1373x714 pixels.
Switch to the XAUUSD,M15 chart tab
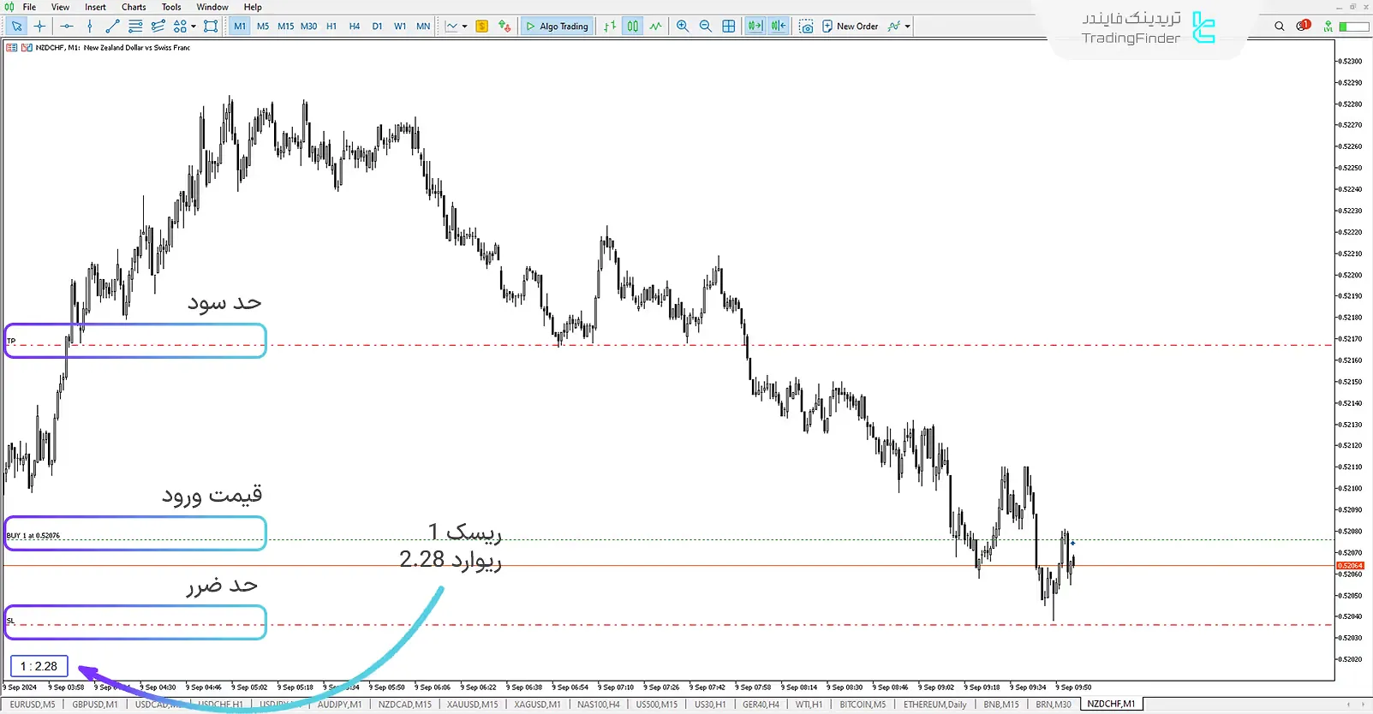472,705
